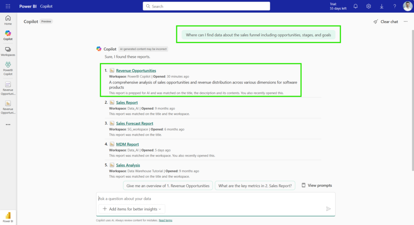
Task: Open the app launcher waffle icon
Action: click(8, 6)
